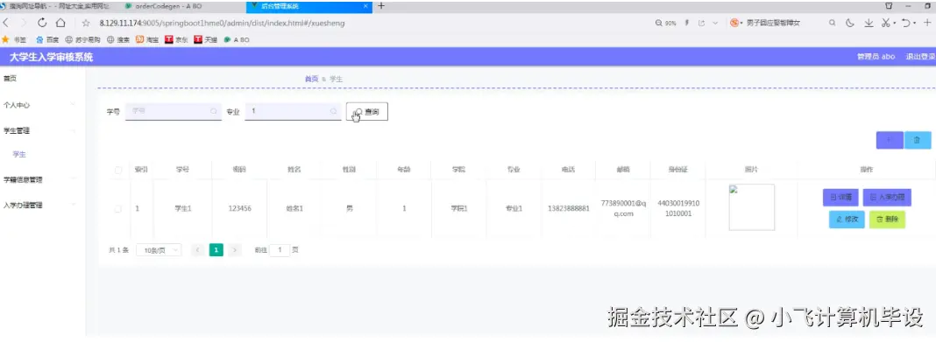
Task: Click the browser search magnifier icon
Action: tap(832, 24)
